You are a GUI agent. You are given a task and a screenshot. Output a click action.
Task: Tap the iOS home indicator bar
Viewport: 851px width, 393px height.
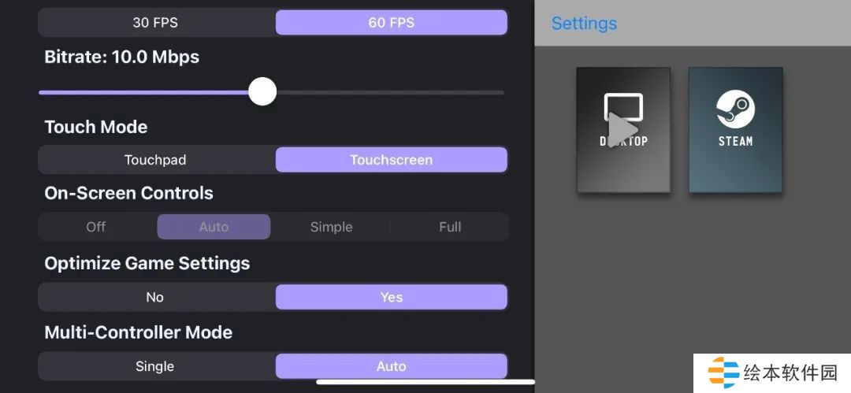[x=425, y=383]
